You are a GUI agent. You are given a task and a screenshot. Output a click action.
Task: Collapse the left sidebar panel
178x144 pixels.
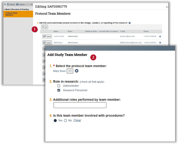pyautogui.click(x=32, y=4)
